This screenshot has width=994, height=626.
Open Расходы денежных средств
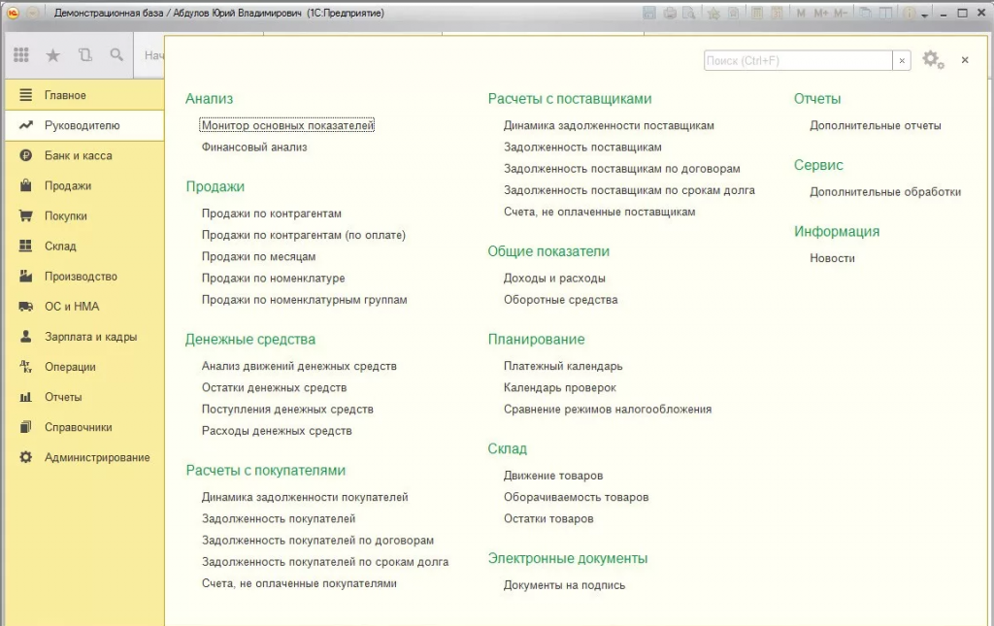tap(277, 431)
